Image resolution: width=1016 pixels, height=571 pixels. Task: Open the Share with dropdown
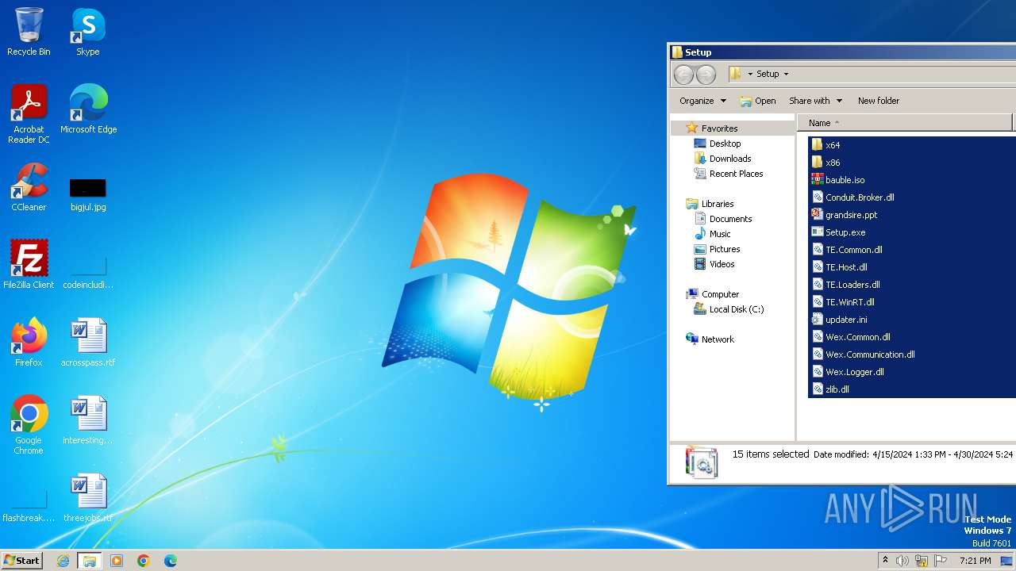click(x=815, y=101)
